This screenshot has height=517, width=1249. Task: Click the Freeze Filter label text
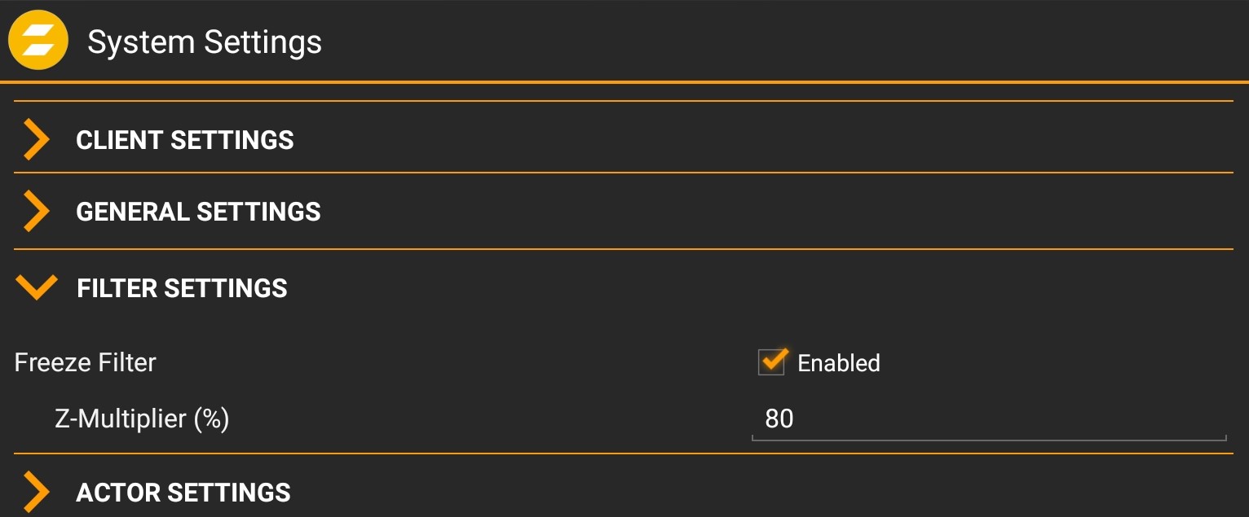tap(85, 363)
